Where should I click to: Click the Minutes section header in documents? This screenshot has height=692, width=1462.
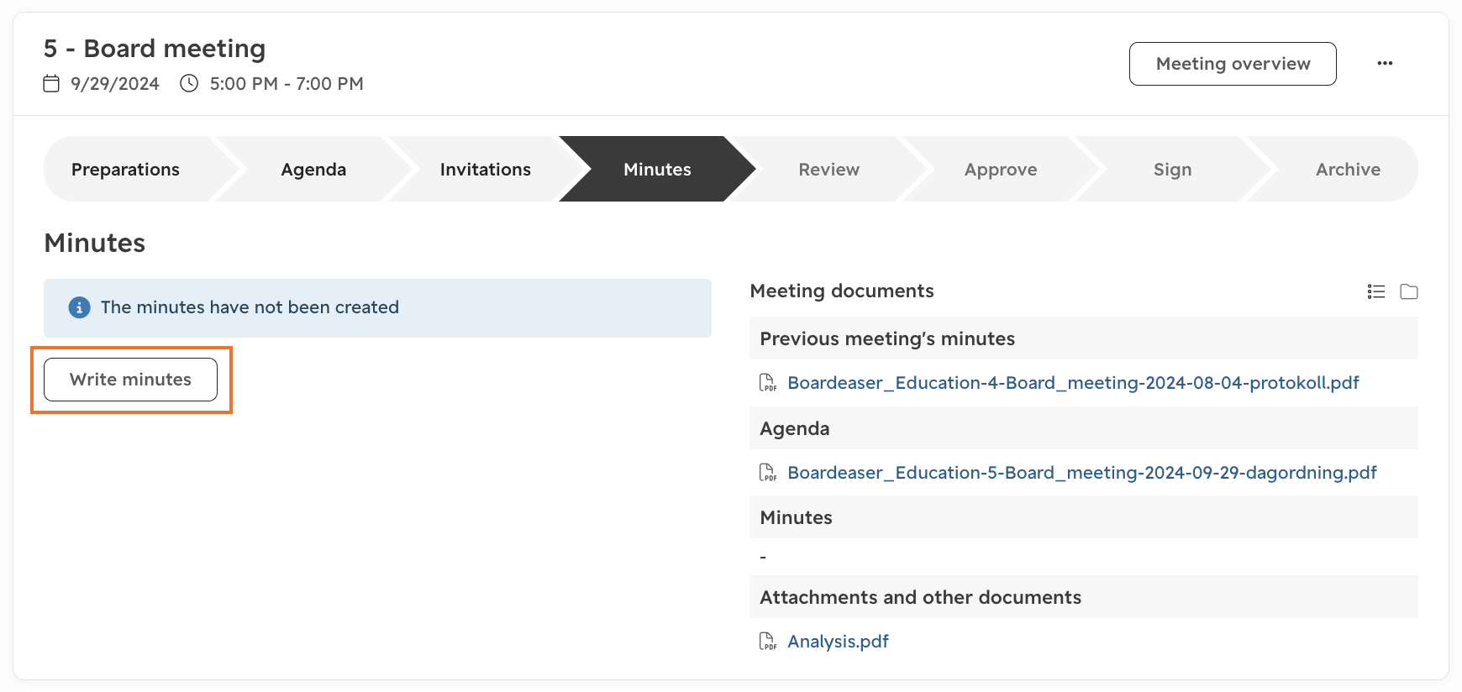click(1084, 517)
